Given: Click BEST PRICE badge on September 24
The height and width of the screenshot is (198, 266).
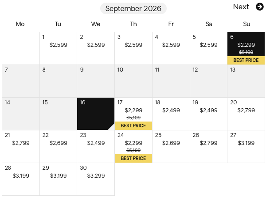Looking at the screenshot, I should click(133, 158).
